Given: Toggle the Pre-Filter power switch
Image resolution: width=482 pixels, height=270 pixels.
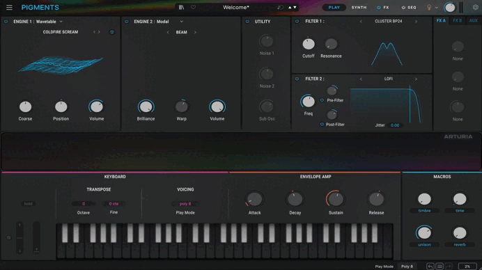Looking at the screenshot, I should 322,100.
